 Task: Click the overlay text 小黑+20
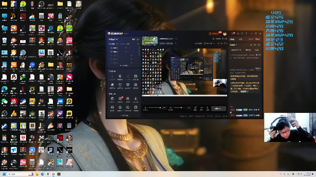click(x=275, y=48)
